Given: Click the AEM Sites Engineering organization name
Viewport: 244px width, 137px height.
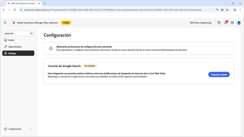Looking at the screenshot, I should 200,23.
